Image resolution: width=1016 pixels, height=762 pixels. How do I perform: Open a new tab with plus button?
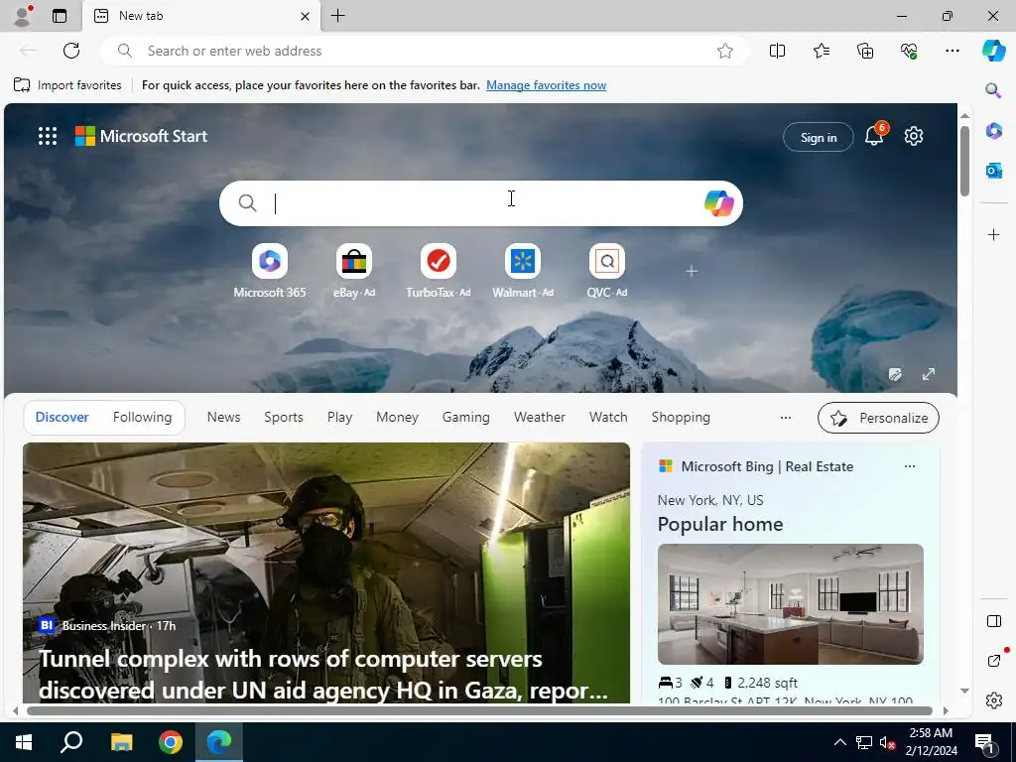[338, 16]
